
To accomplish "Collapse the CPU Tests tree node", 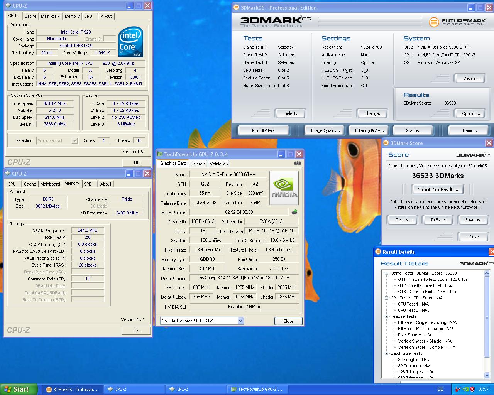I will tap(386, 298).
